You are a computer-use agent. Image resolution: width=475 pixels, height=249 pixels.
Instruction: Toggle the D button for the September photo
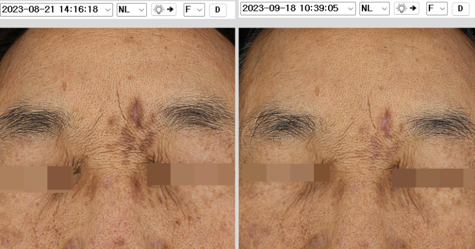pos(461,9)
